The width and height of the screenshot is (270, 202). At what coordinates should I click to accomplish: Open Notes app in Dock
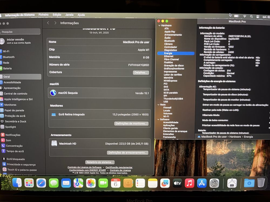click(x=153, y=183)
